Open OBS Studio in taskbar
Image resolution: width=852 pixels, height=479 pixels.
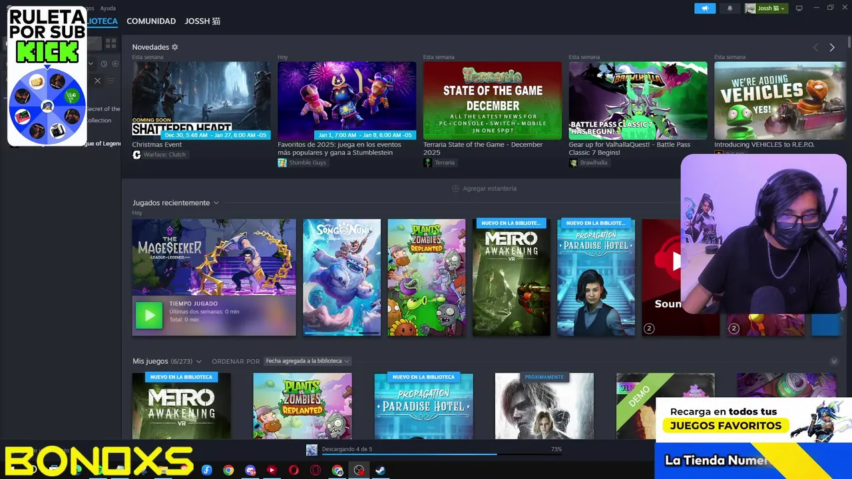tap(359, 470)
